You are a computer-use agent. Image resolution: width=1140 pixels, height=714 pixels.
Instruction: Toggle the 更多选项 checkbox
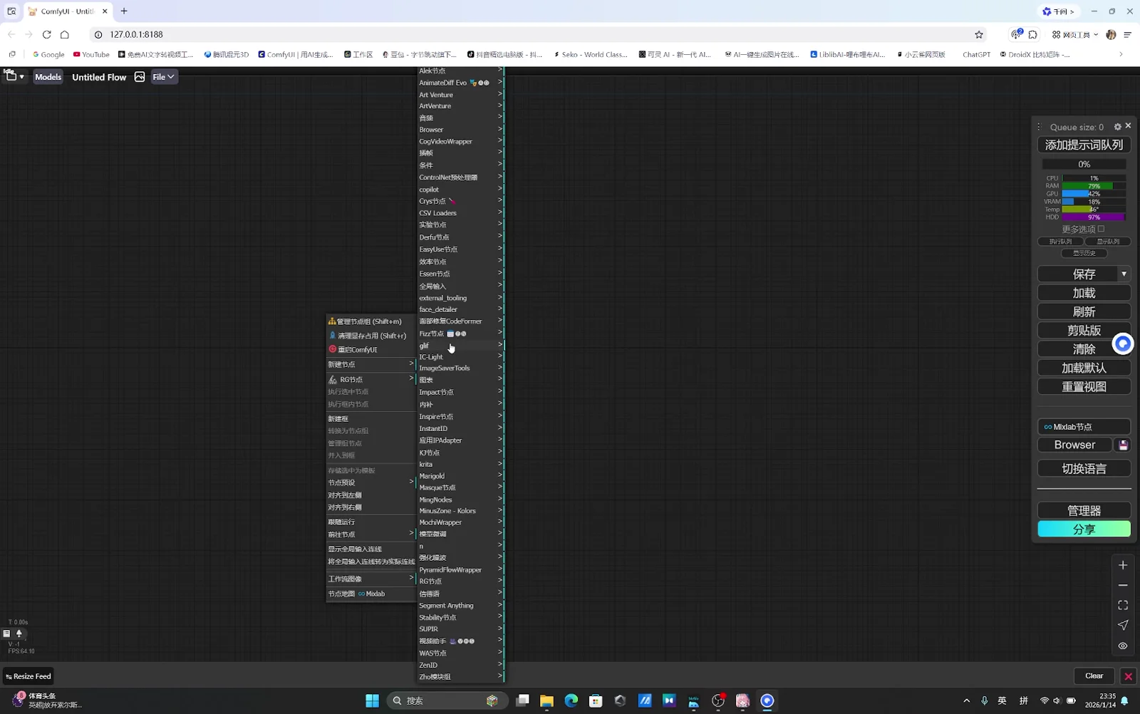coord(1101,229)
